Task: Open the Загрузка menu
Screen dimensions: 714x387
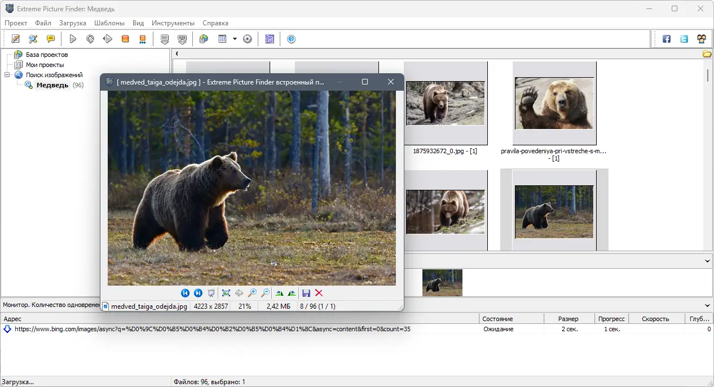Action: click(x=72, y=23)
